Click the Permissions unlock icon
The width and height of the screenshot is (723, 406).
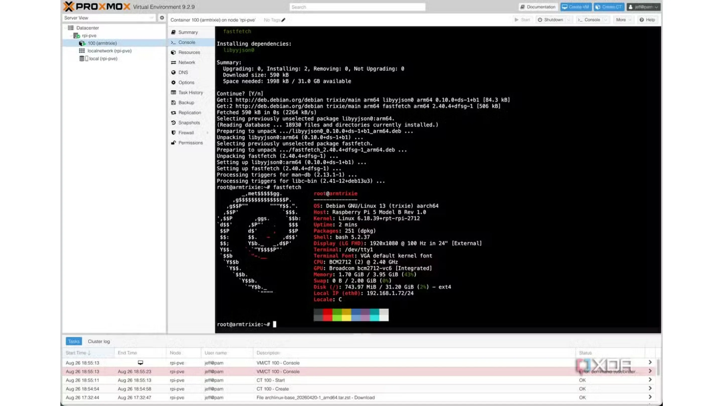click(173, 143)
